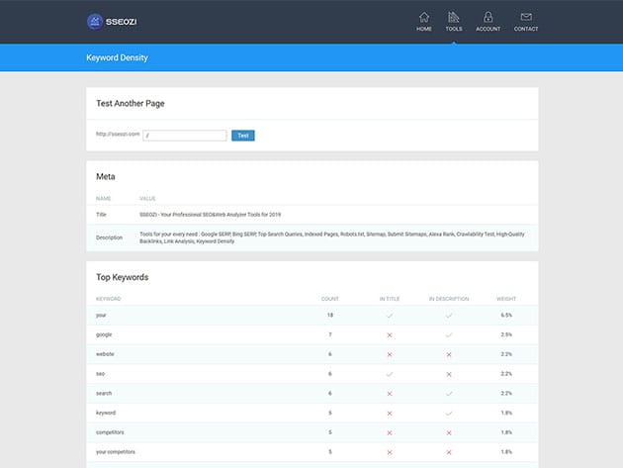Focus the page path input field
The width and height of the screenshot is (623, 468).
tap(185, 135)
